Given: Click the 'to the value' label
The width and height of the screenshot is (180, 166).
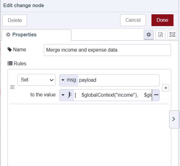Looking at the screenshot, I should 43,95.
